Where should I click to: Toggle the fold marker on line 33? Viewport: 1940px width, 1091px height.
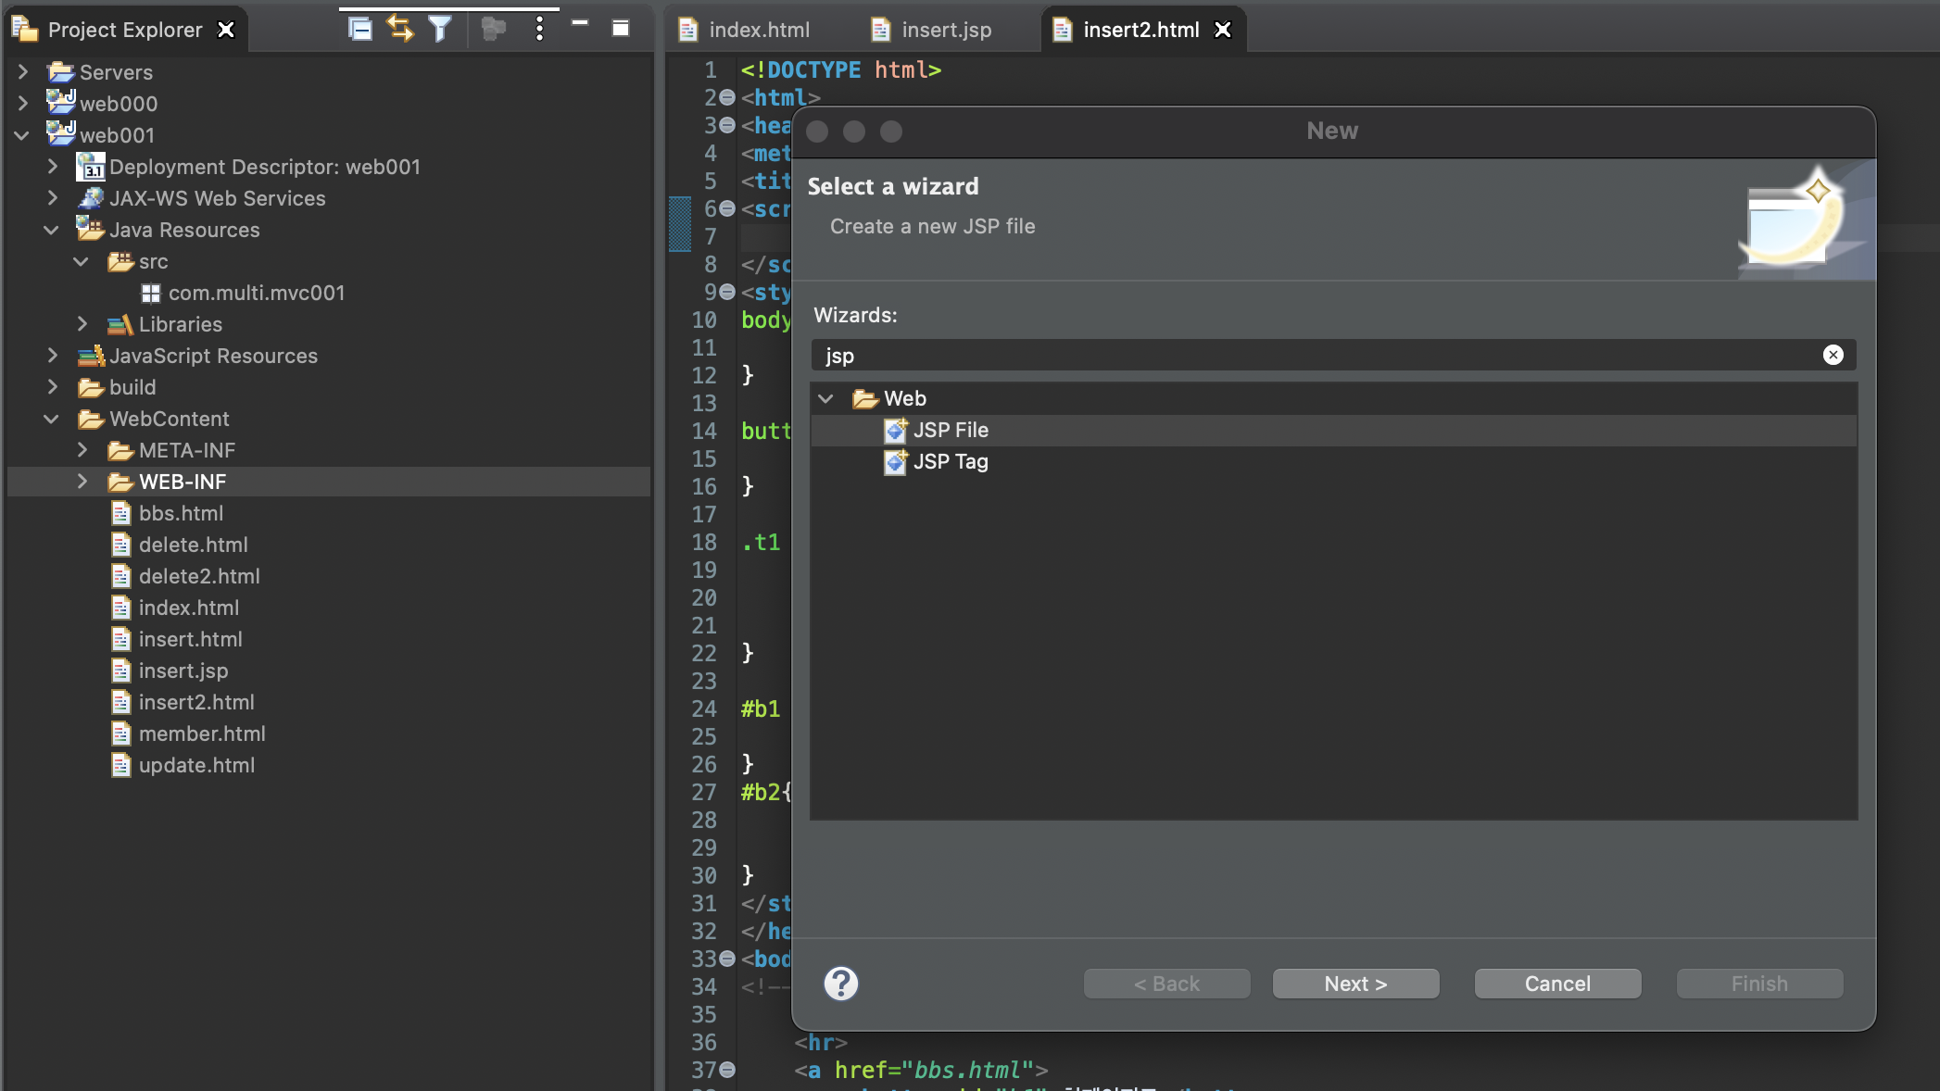[727, 959]
